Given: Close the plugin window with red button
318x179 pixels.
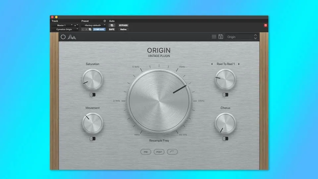Looking at the screenshot, I should pos(52,17).
